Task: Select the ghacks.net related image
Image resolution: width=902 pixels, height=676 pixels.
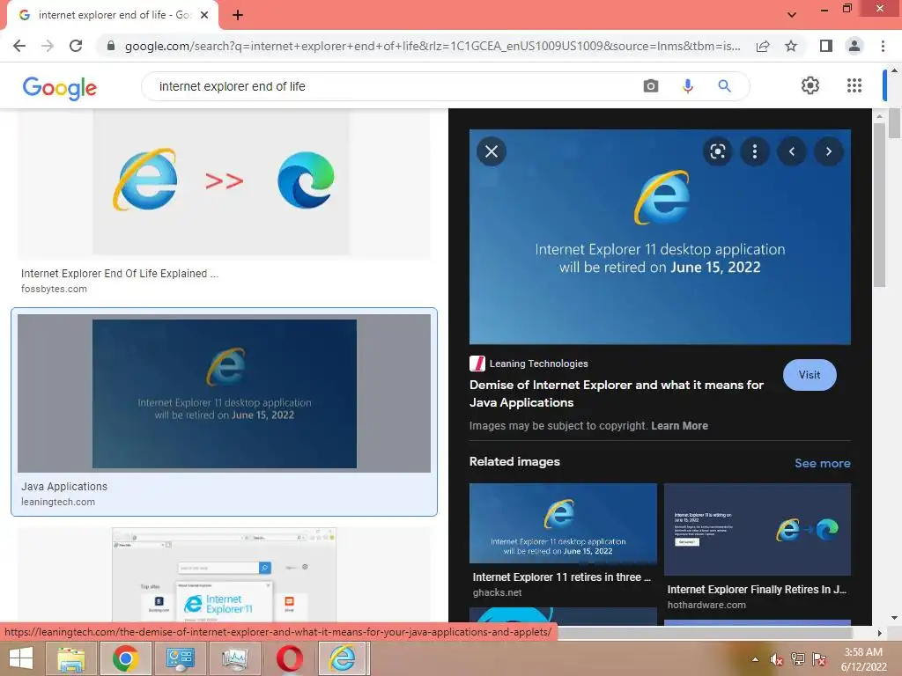Action: coord(563,523)
